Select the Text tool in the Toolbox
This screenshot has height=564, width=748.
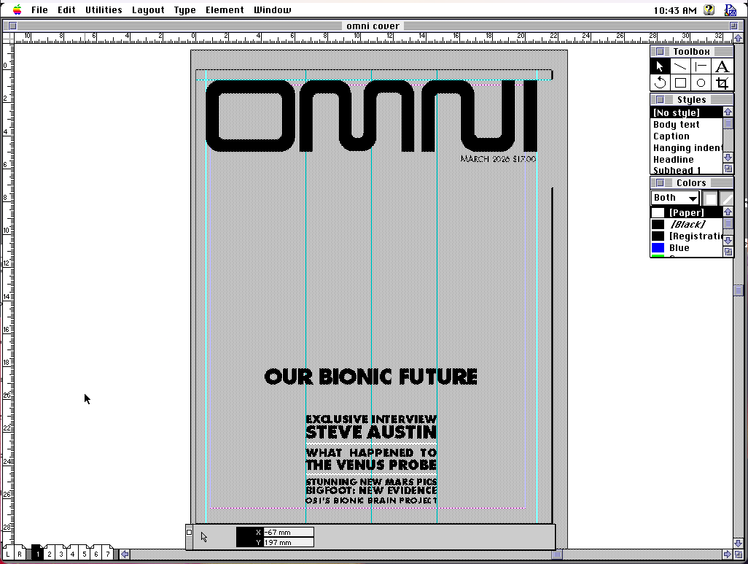[722, 66]
